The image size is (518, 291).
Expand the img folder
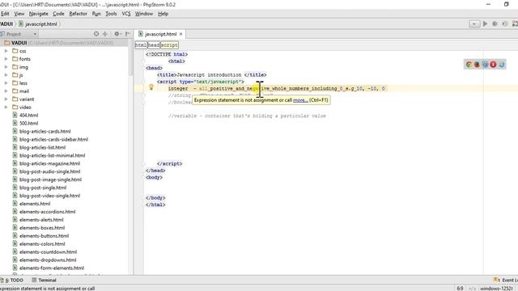6,67
